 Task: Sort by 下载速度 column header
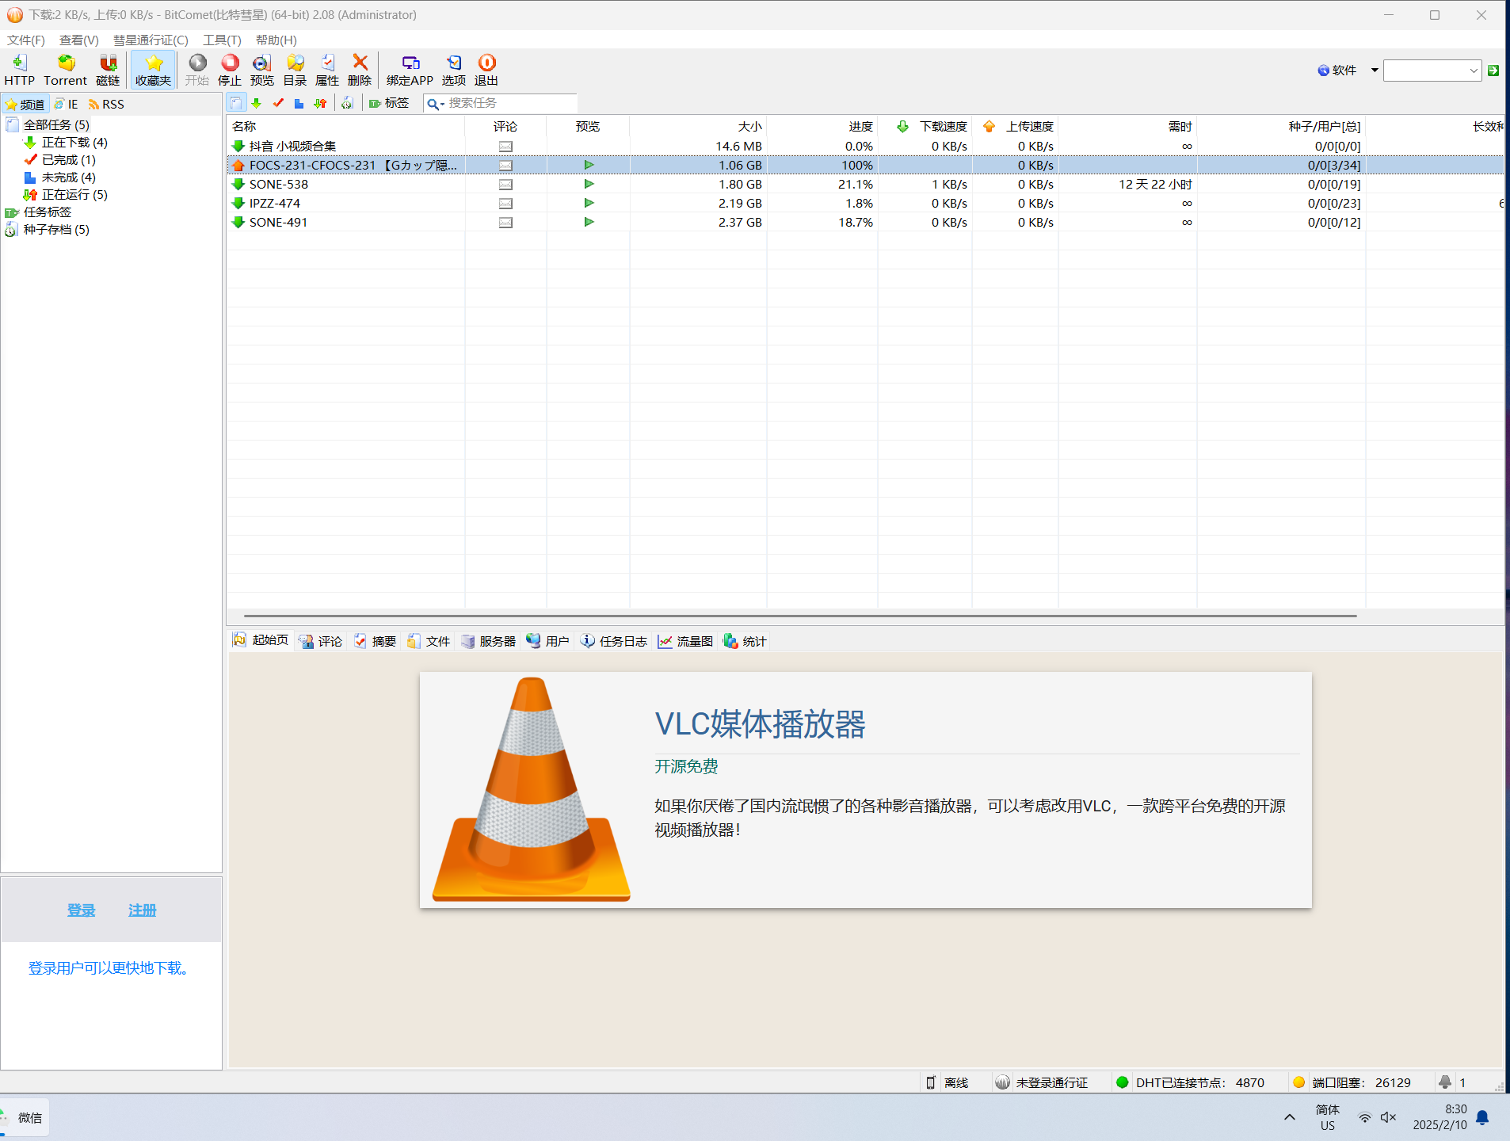tap(925, 126)
